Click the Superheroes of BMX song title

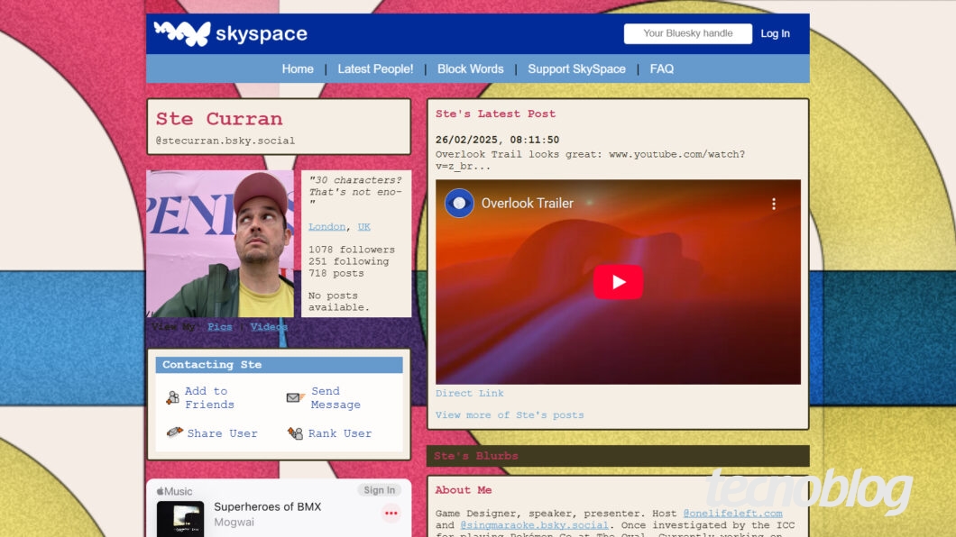coord(267,506)
